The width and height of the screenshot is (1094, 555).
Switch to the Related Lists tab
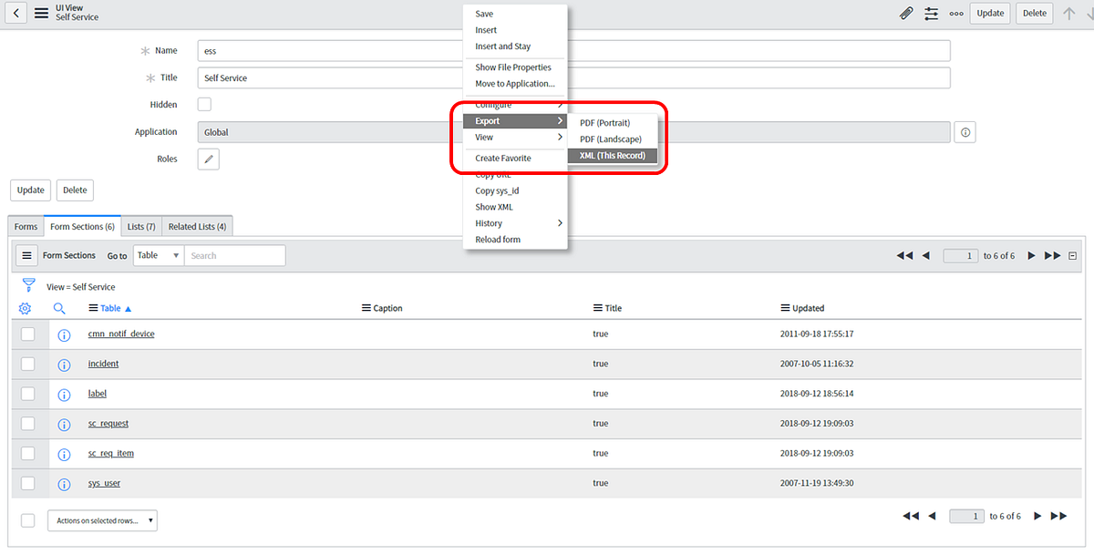pyautogui.click(x=197, y=225)
